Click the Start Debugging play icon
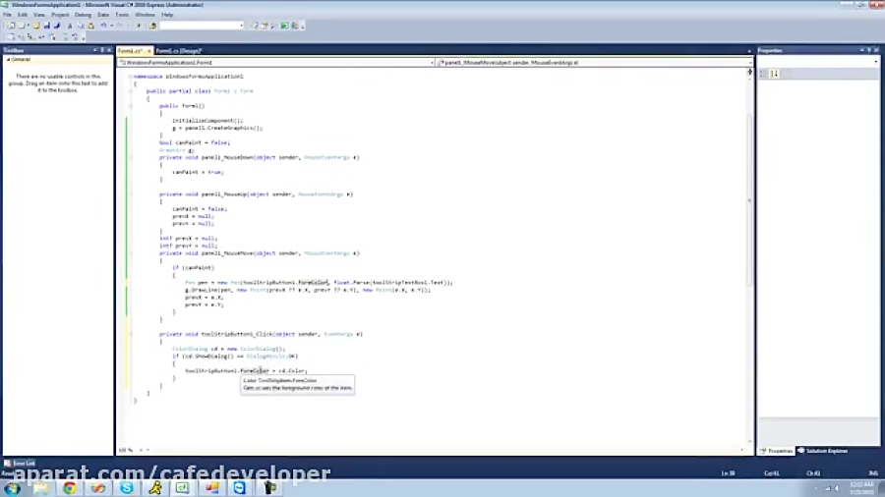Image resolution: width=885 pixels, height=497 pixels. coord(139,26)
